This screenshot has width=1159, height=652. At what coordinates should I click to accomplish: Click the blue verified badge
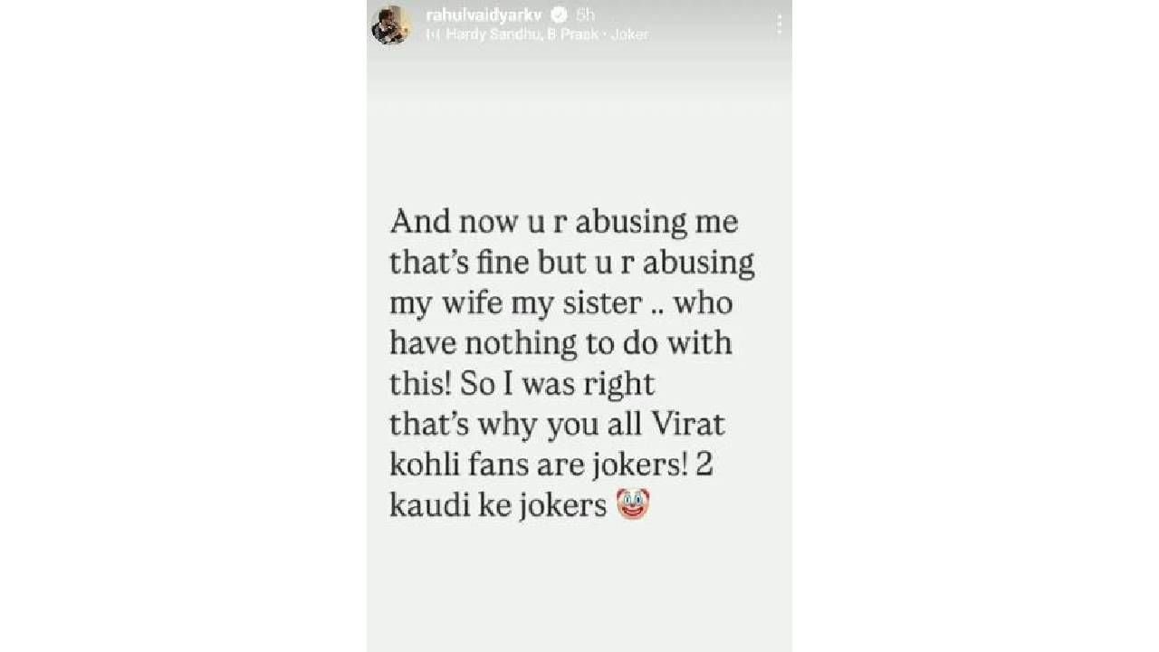(560, 14)
